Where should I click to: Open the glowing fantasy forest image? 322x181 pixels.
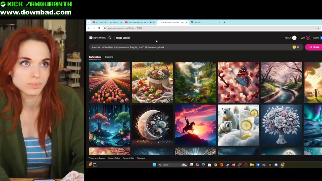110,125
